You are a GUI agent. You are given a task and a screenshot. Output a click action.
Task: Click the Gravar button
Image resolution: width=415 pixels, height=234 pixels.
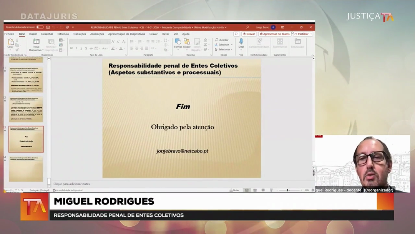pyautogui.click(x=249, y=34)
